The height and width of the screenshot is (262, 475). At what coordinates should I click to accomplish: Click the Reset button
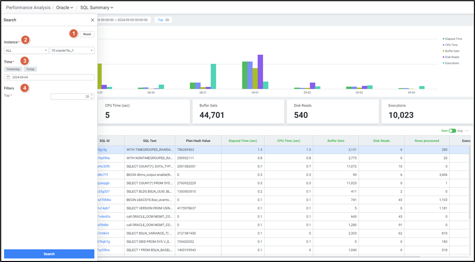pos(87,34)
